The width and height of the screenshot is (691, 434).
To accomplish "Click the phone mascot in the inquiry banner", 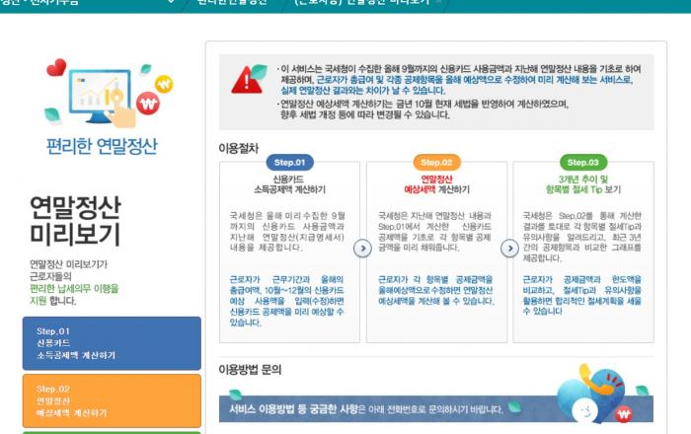I will (x=588, y=408).
